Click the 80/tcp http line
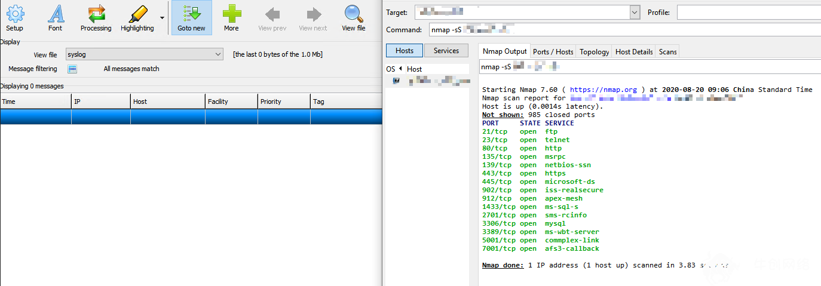 522,148
